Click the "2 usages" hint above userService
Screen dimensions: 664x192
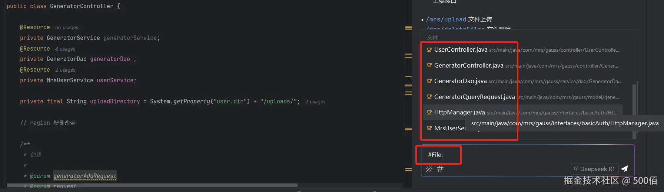(x=65, y=70)
